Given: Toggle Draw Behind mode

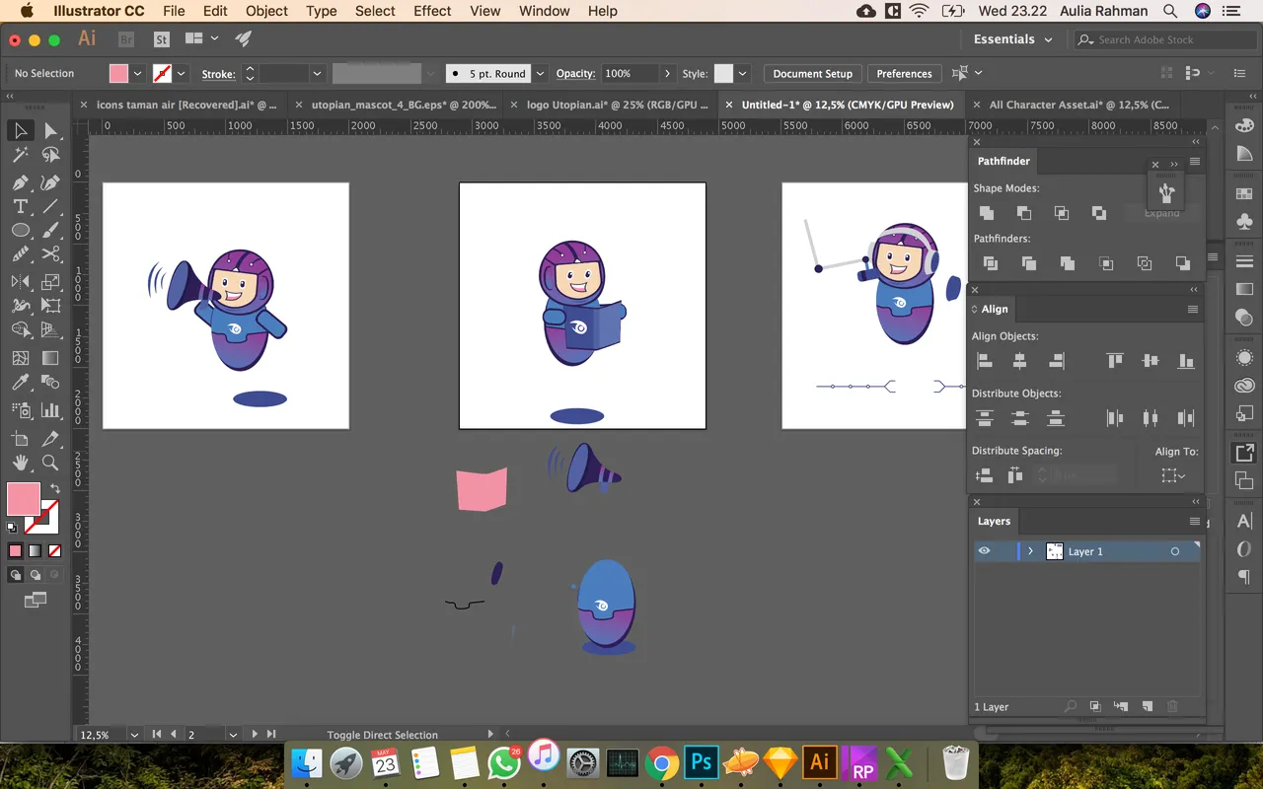Looking at the screenshot, I should pyautogui.click(x=36, y=575).
